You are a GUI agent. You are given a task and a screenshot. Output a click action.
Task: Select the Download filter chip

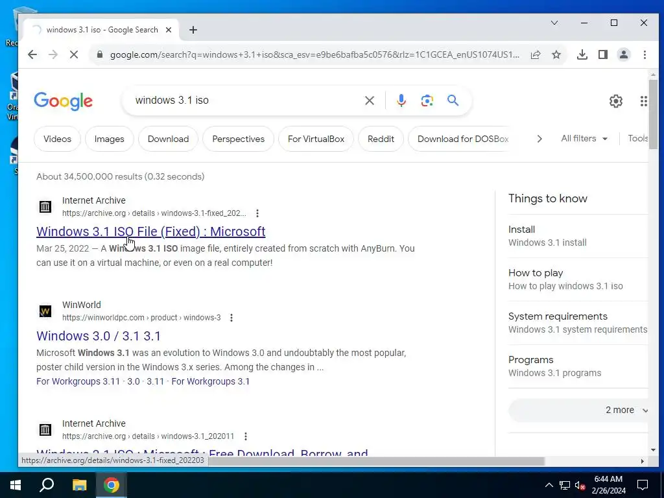(x=168, y=139)
